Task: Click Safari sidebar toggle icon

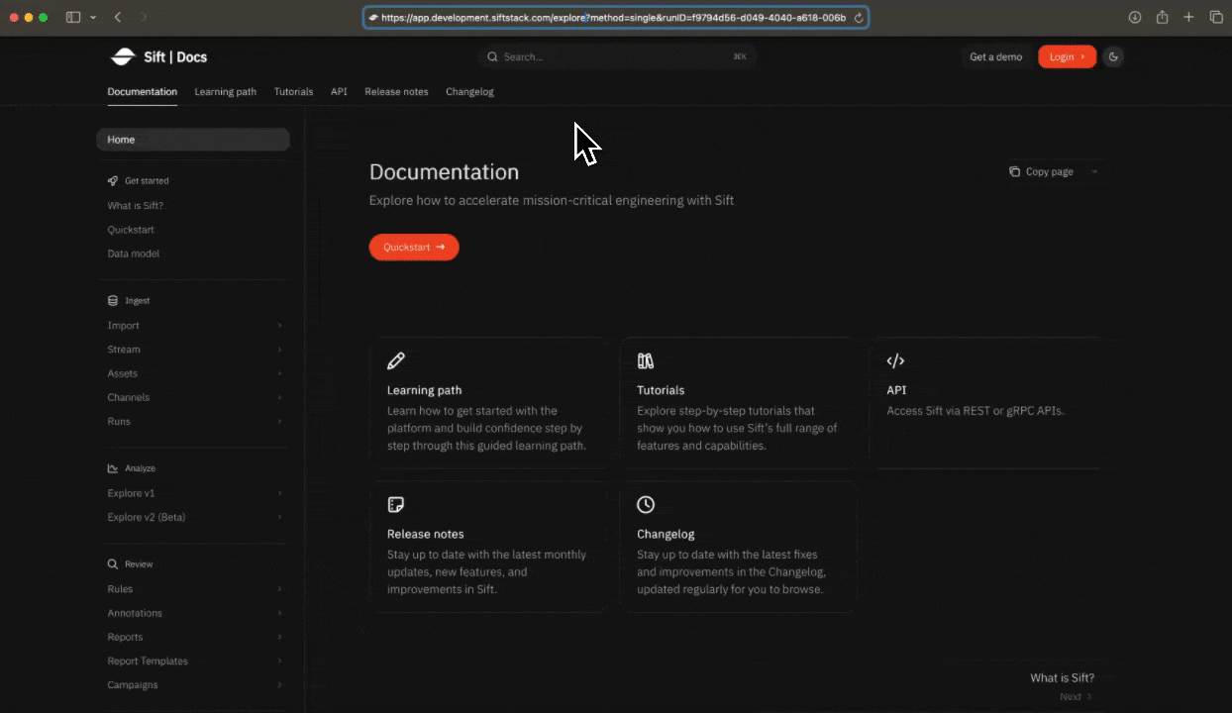Action: coord(73,17)
